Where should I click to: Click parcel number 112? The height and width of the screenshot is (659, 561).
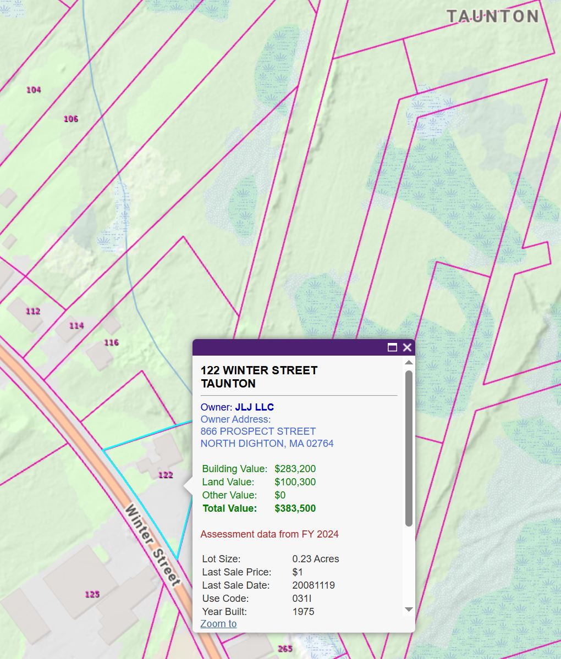point(33,311)
